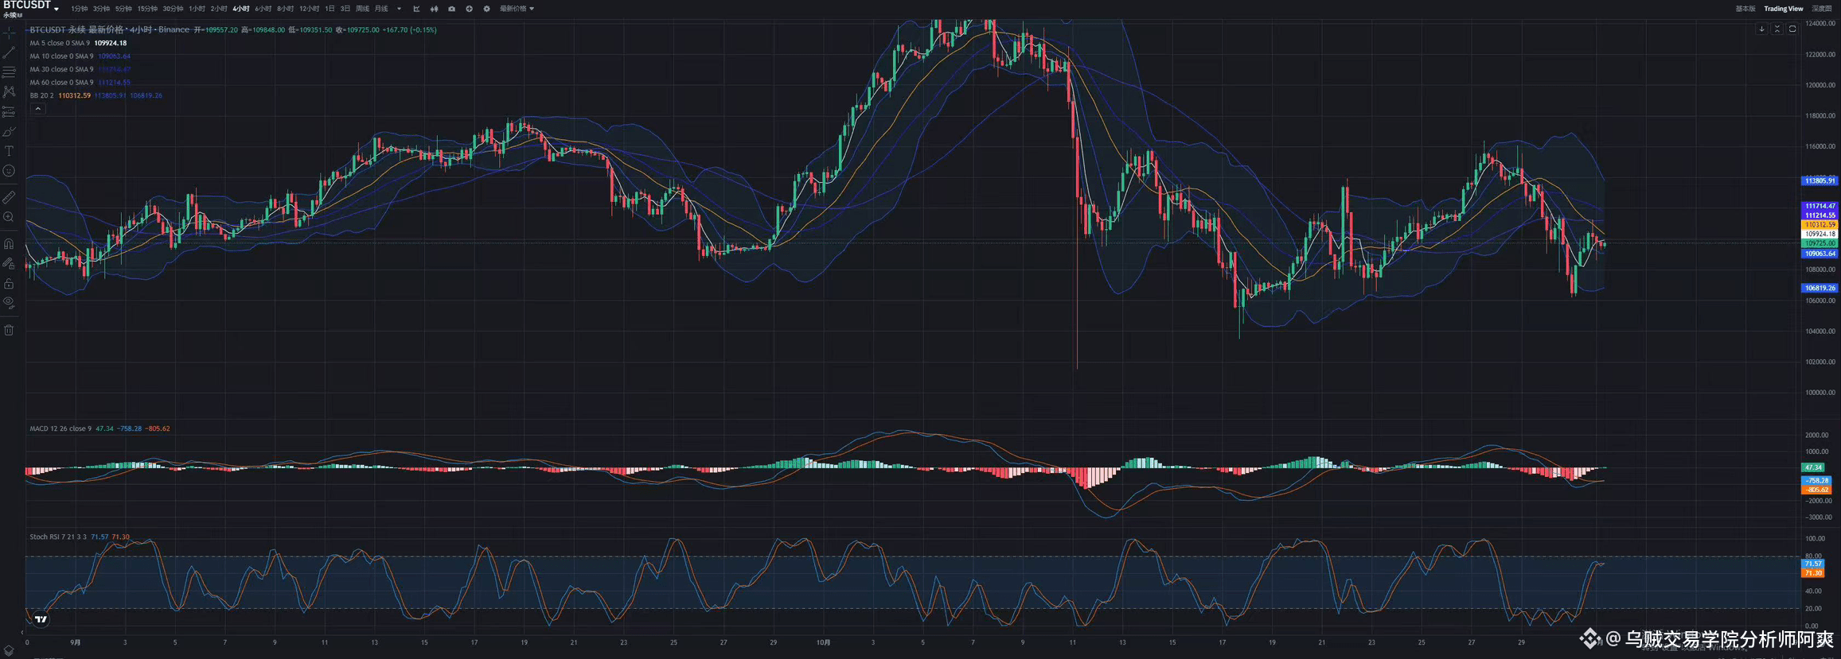Toggle hide all drawings eye icon
Viewport: 1841px width, 659px height.
[x=9, y=302]
